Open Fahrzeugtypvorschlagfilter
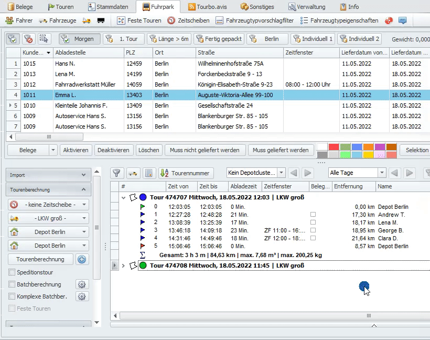430x340 pixels. click(x=254, y=20)
